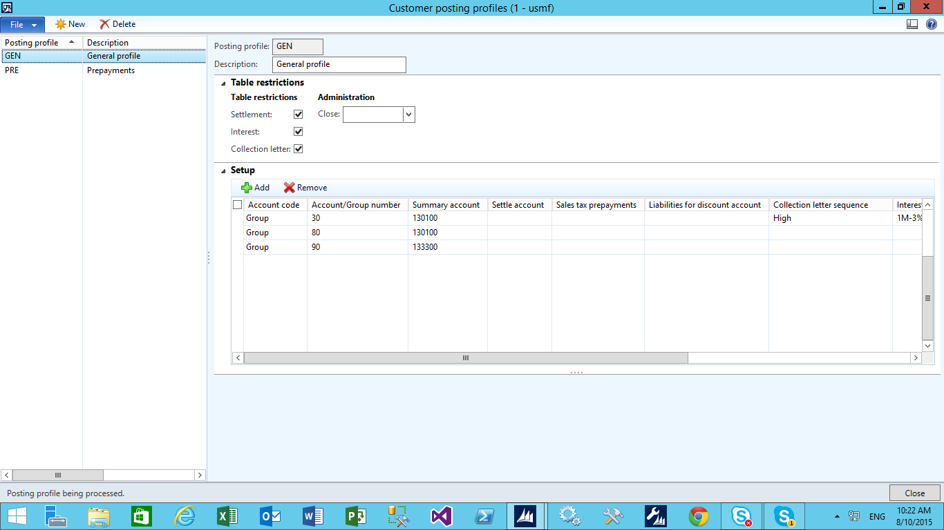Open the gear configuration taskbar icon

570,516
